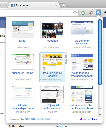Open the friendster home thumbnail

coord(23,62)
